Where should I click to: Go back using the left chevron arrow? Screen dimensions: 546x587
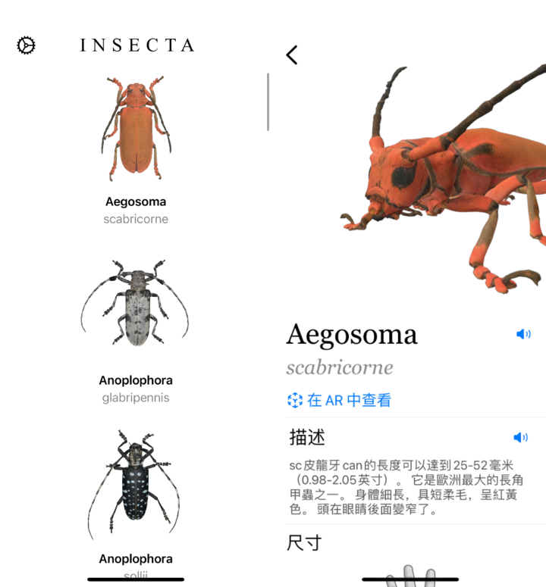tap(292, 55)
